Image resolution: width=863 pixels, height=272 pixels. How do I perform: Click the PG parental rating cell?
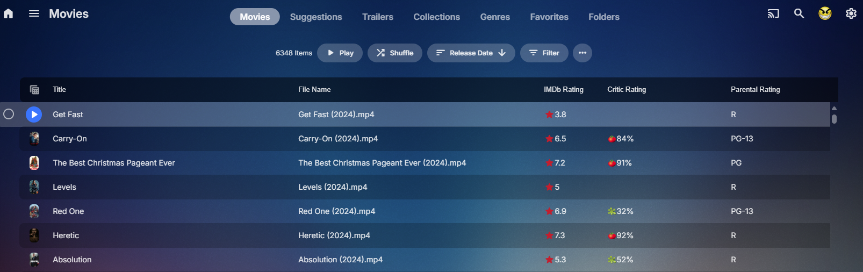(x=736, y=163)
